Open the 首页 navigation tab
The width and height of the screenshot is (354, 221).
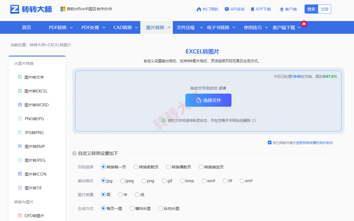pos(27,27)
